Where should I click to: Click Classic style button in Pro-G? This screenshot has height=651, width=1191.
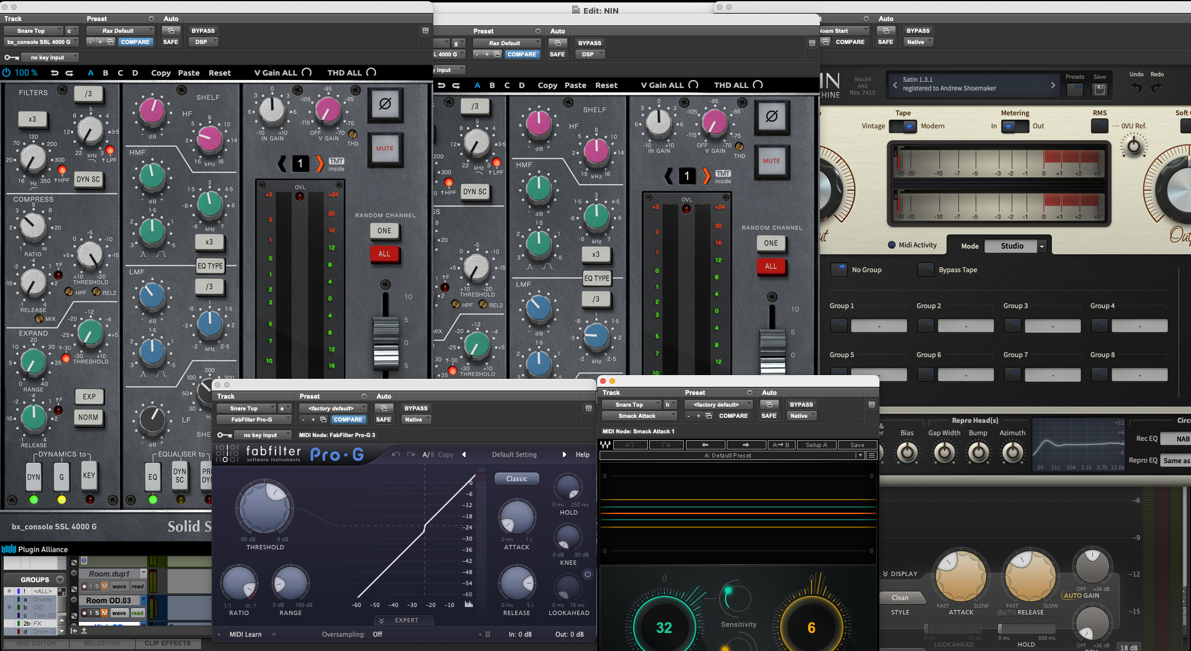(x=516, y=479)
